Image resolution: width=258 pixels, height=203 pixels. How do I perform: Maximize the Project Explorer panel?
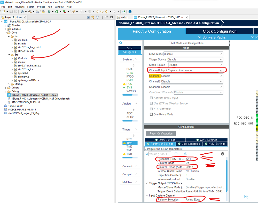(x=111, y=17)
